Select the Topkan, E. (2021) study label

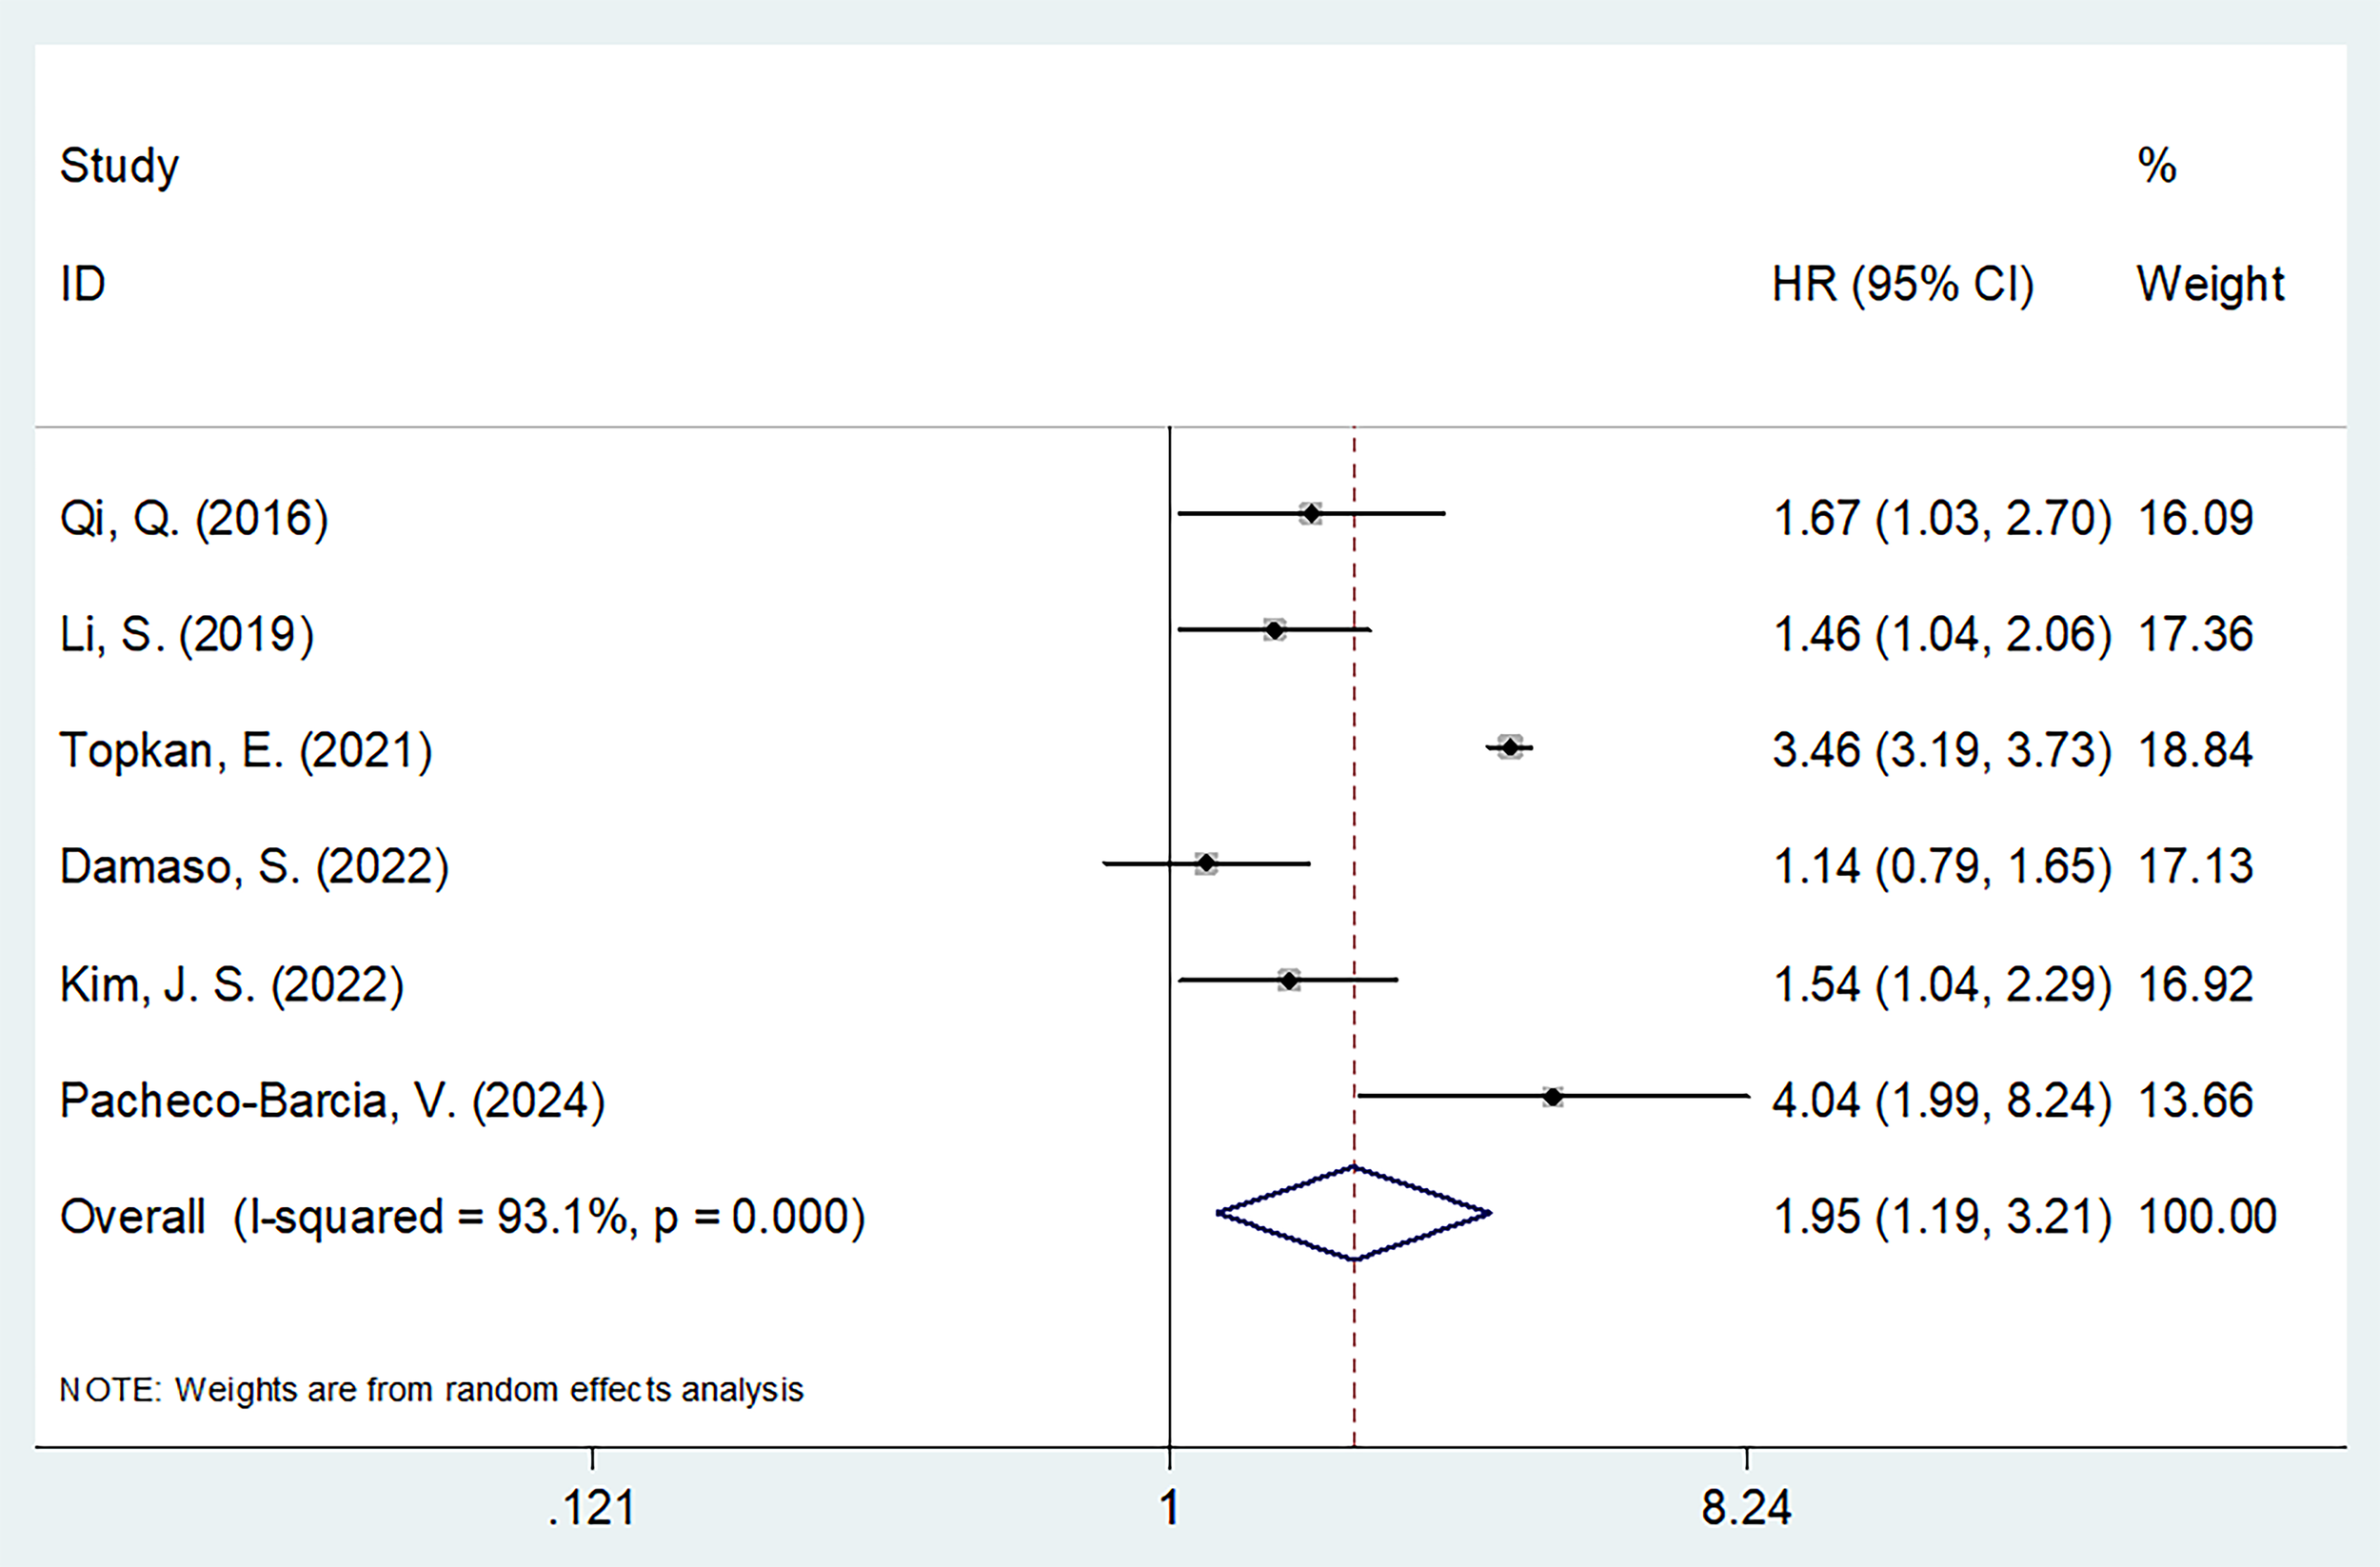click(246, 750)
